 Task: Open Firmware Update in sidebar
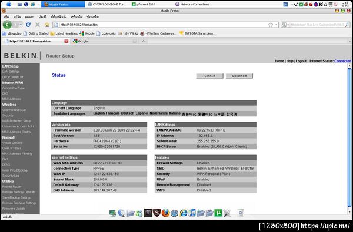14,209
